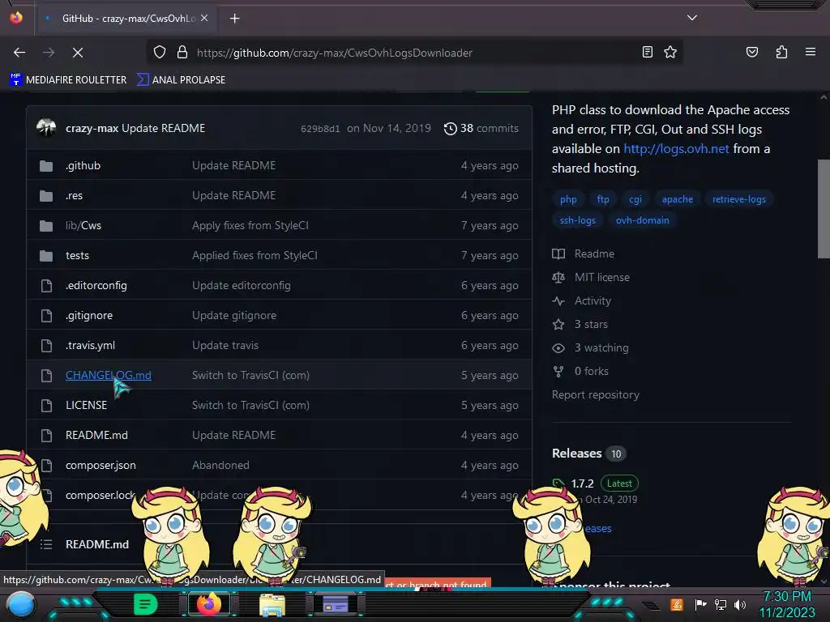Open the .gitignore file
830x622 pixels.
pyautogui.click(x=89, y=315)
